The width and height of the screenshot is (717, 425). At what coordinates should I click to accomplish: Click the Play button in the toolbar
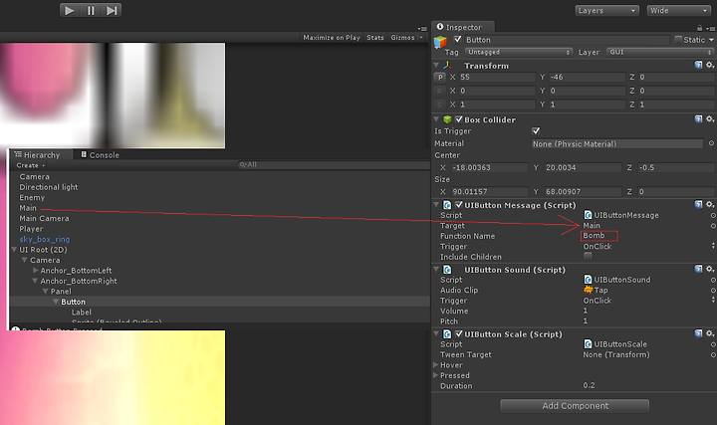(70, 10)
